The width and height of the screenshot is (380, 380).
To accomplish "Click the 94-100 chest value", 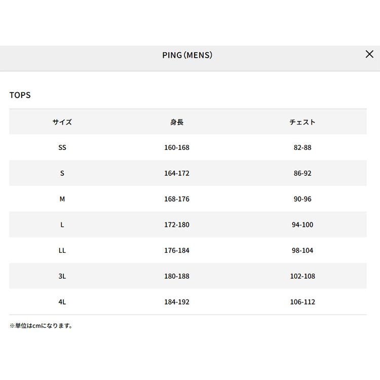I will point(302,224).
